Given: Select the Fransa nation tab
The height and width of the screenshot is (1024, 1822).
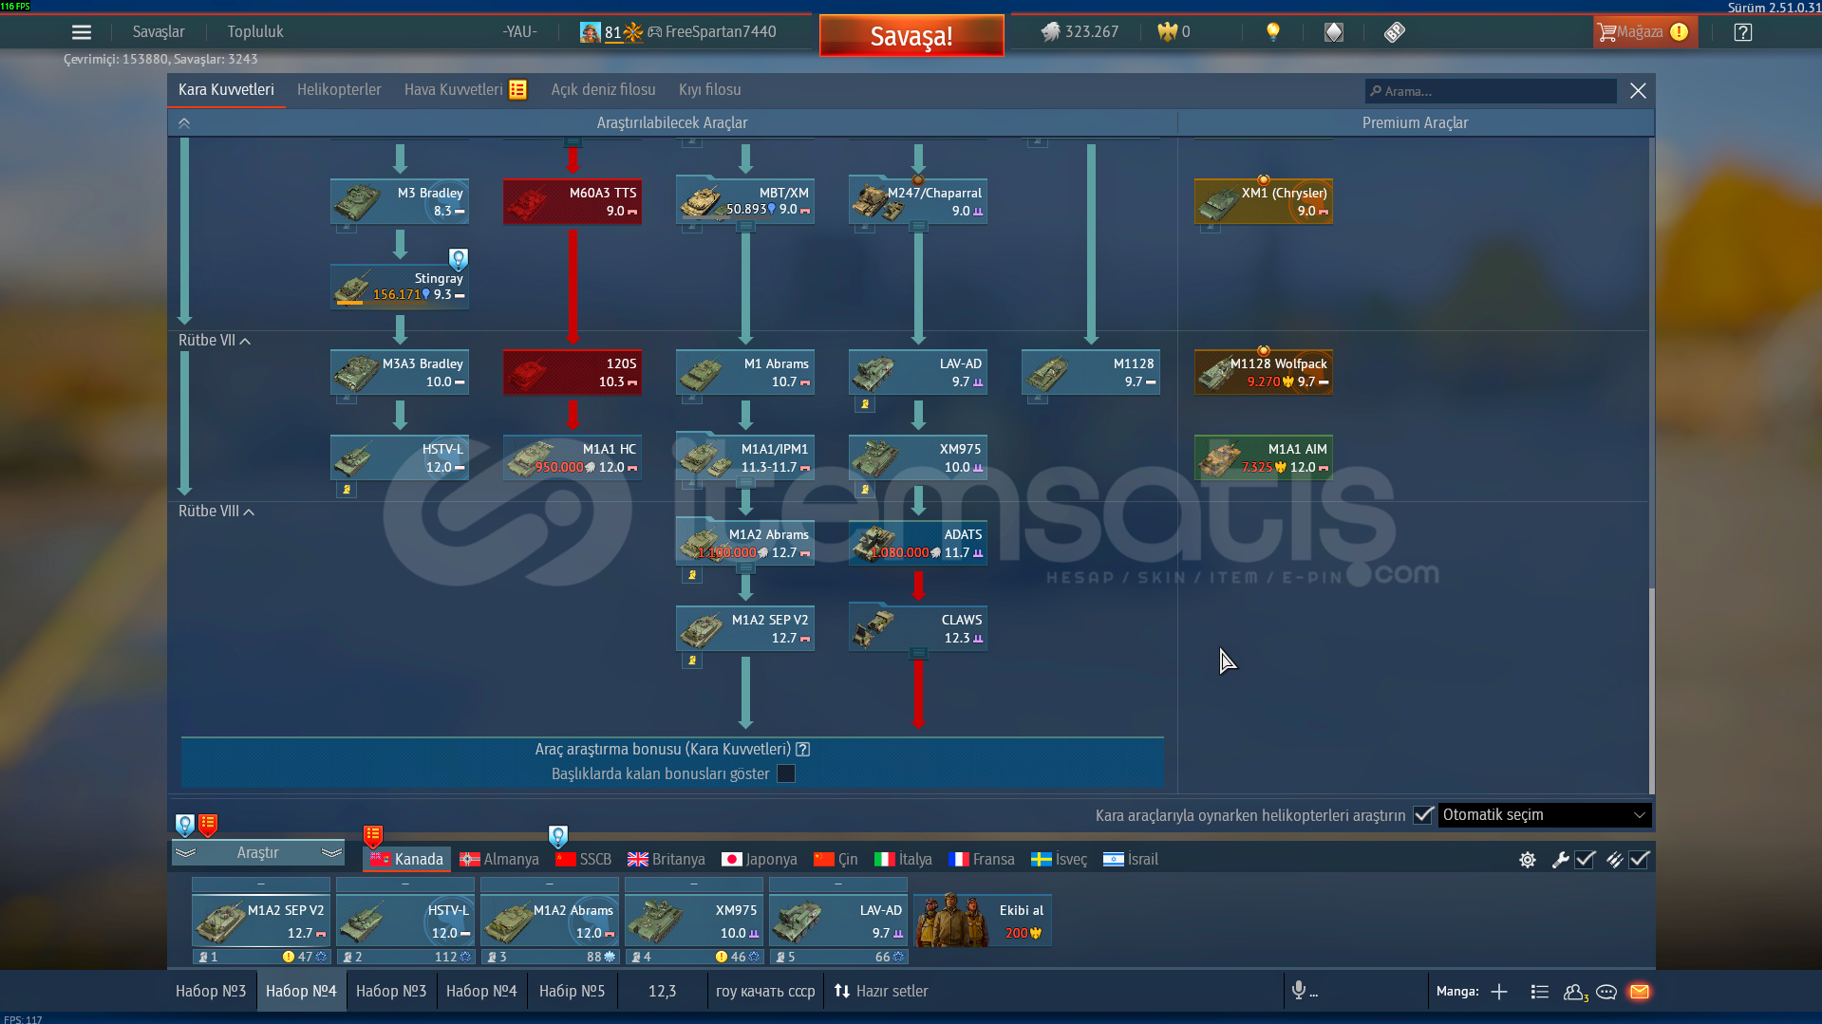Looking at the screenshot, I should tap(982, 860).
